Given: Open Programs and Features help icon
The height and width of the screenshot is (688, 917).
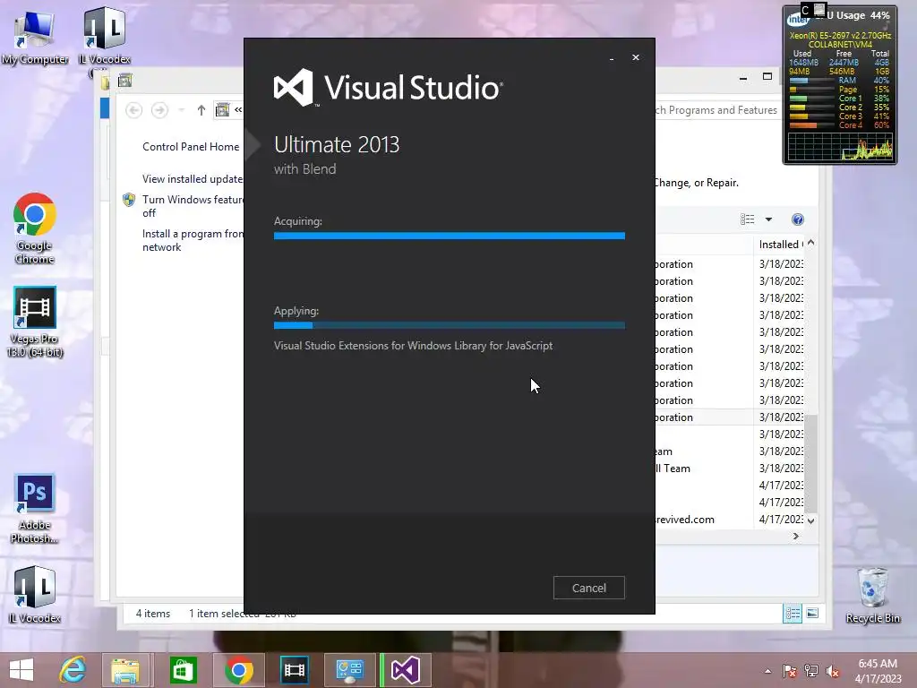Looking at the screenshot, I should pos(798,219).
